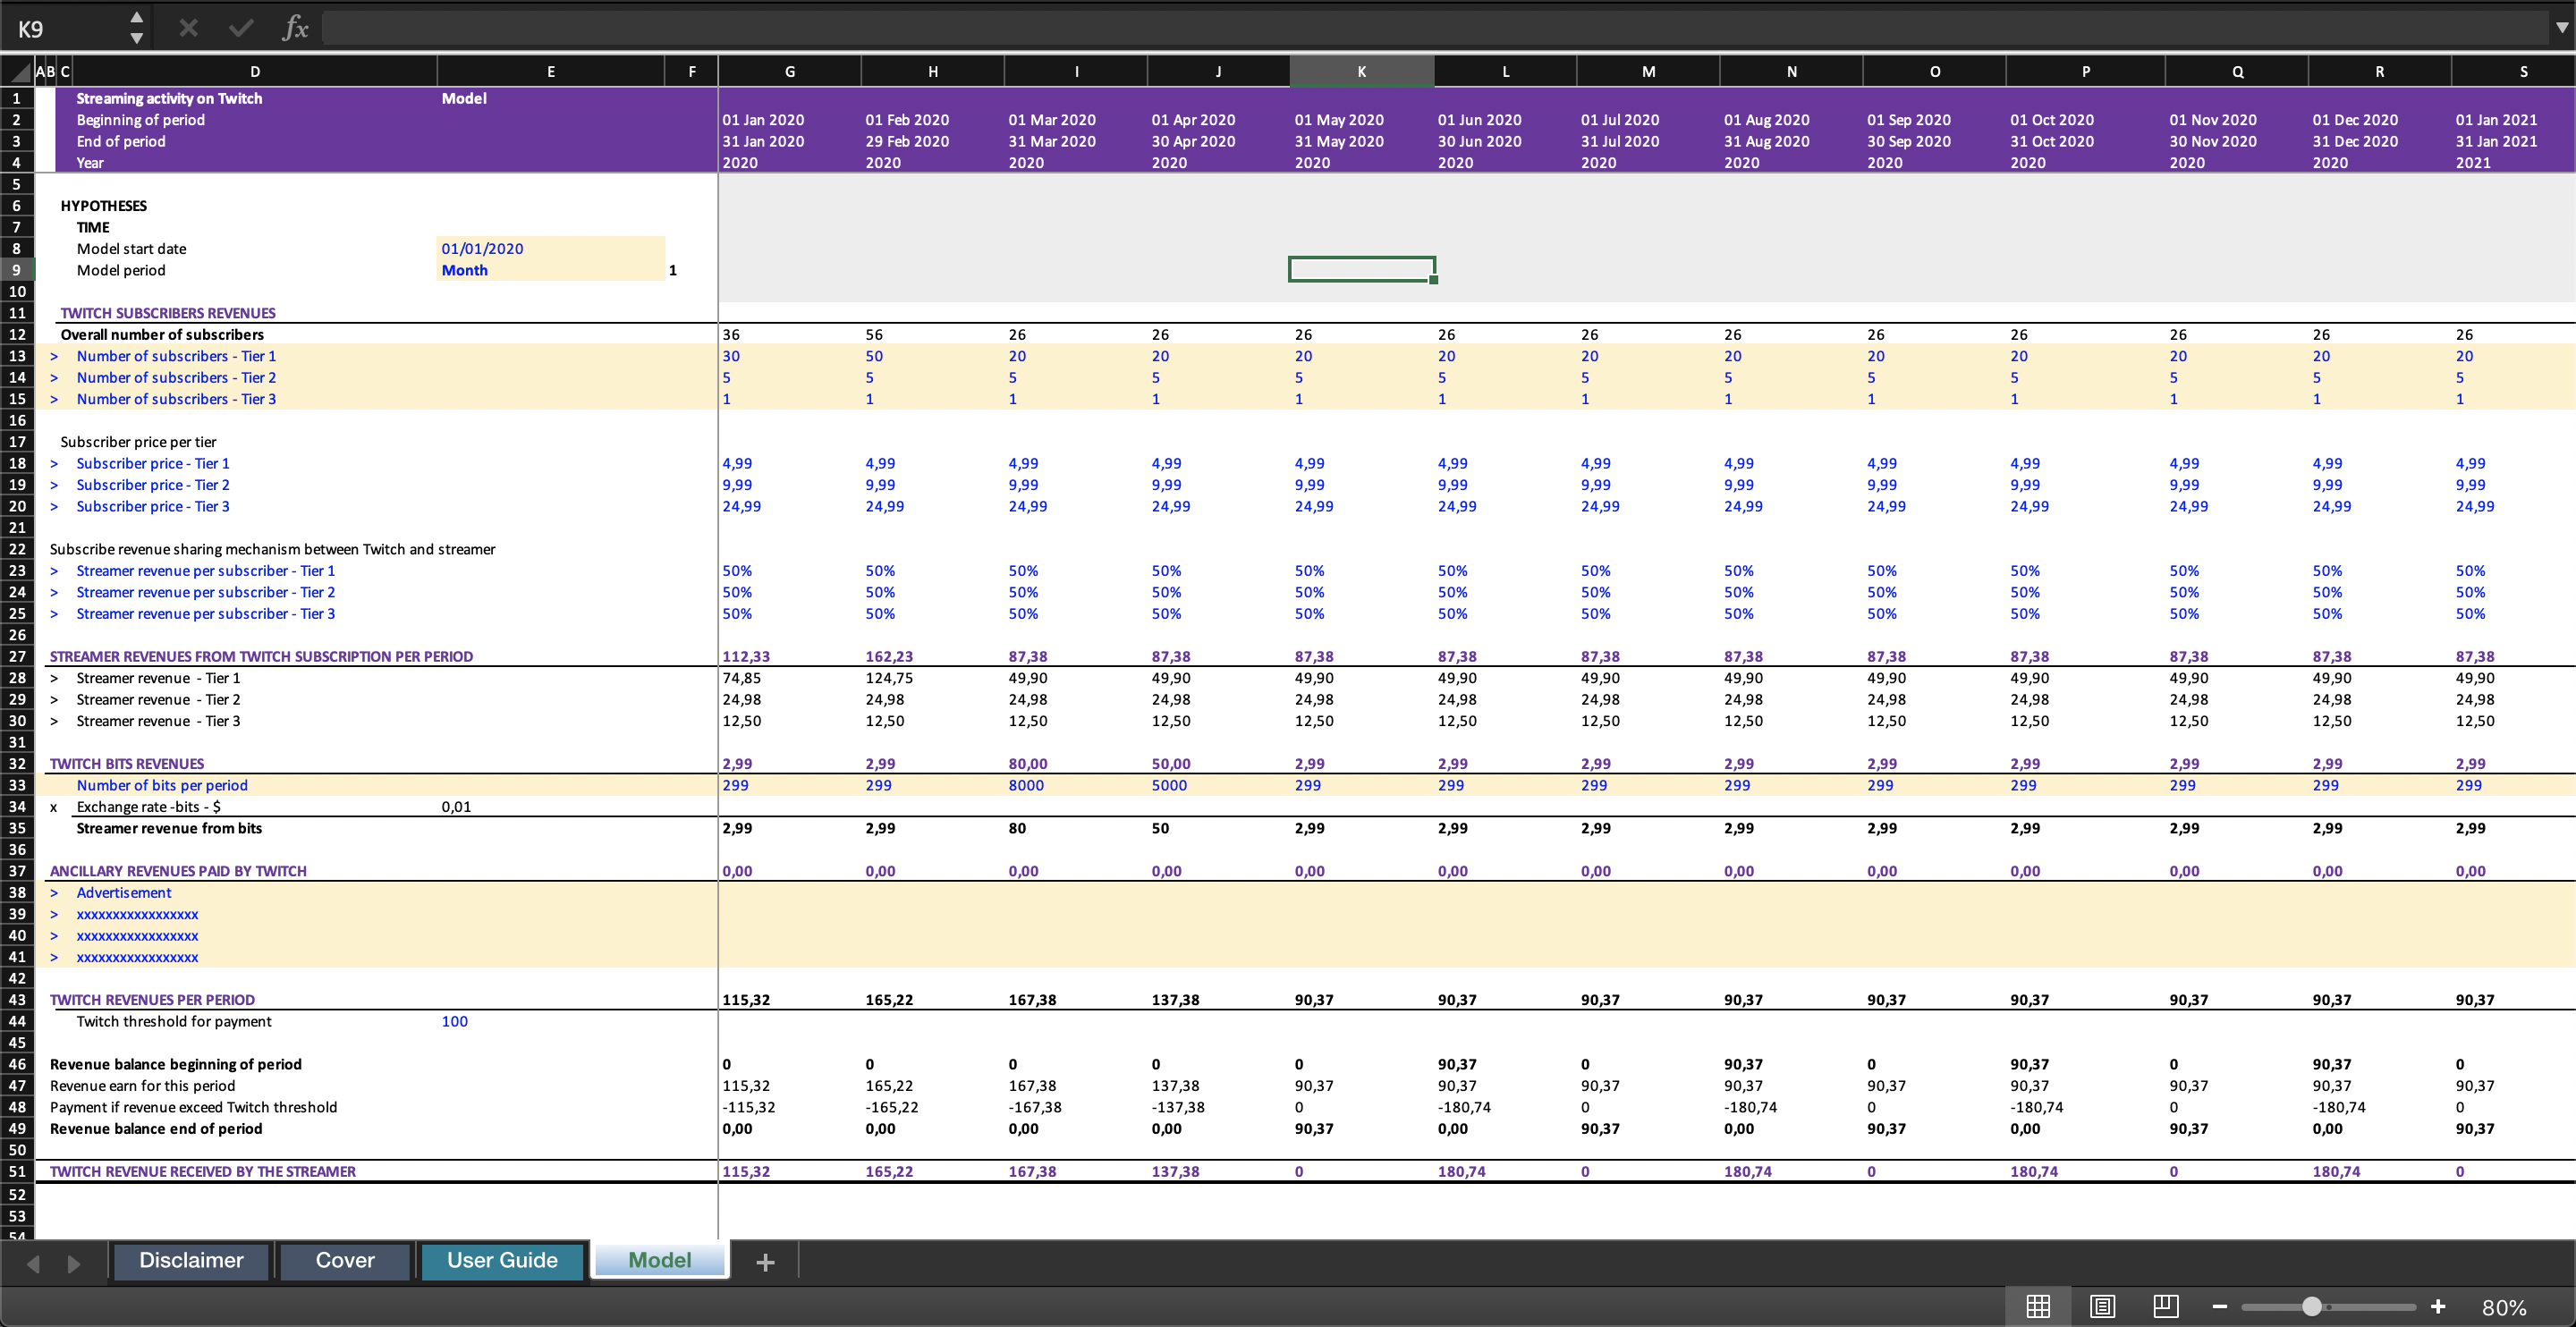Viewport: 2576px width, 1327px height.
Task: Click the '31 Jan 2021' end date cell
Action: point(2496,141)
